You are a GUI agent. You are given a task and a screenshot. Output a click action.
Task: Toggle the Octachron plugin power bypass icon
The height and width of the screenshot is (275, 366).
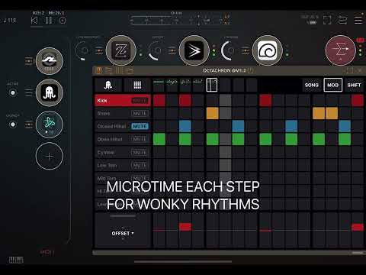coord(251,70)
